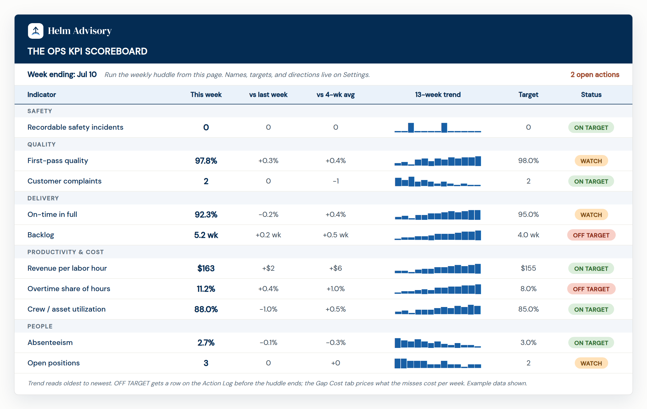This screenshot has width=647, height=409.
Task: Click the 88.0% utilization value
Action: [206, 309]
